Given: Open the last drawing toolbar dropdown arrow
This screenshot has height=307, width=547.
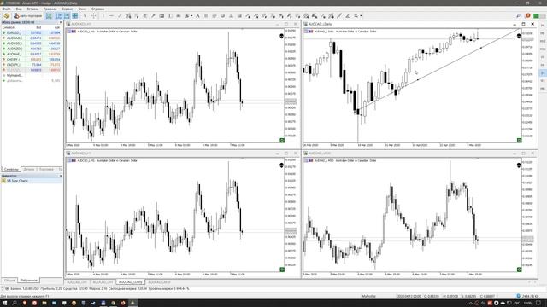Looking at the screenshot, I should pyautogui.click(x=361, y=16).
